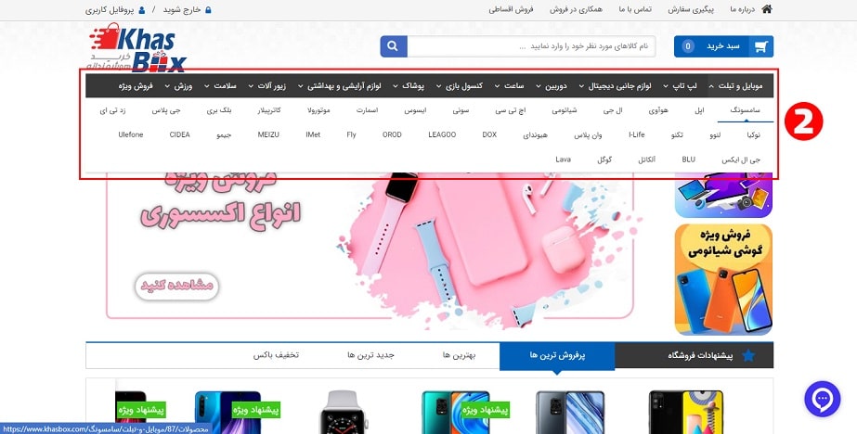Screen dimensions: 857x434
Task: Click the KhasBox logo
Action: point(137,48)
